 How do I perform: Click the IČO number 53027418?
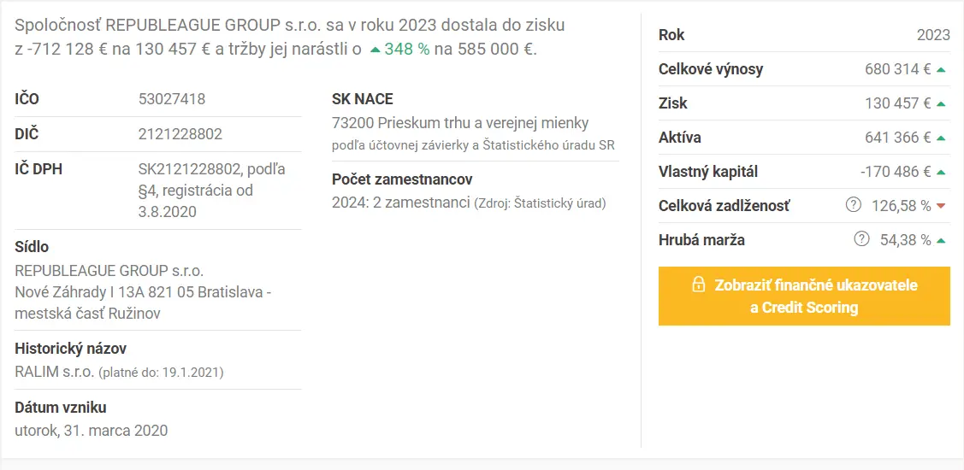pos(172,99)
